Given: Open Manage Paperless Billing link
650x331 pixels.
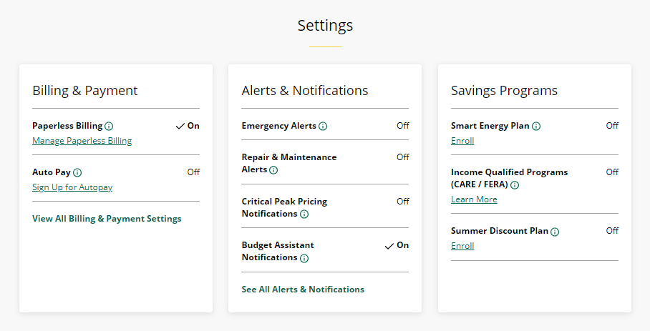Looking at the screenshot, I should [x=82, y=141].
